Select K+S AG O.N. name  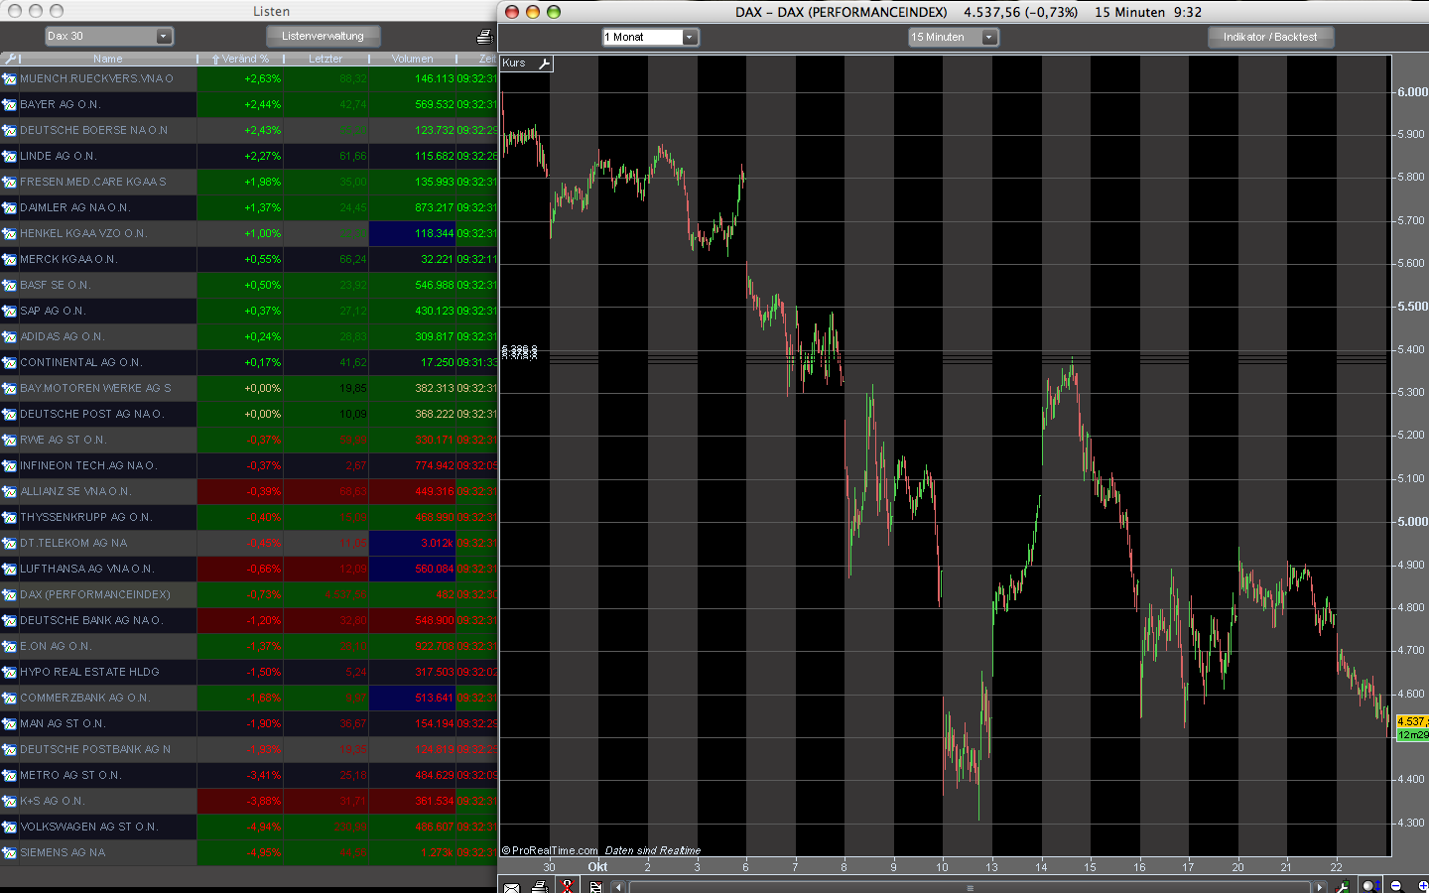(53, 801)
